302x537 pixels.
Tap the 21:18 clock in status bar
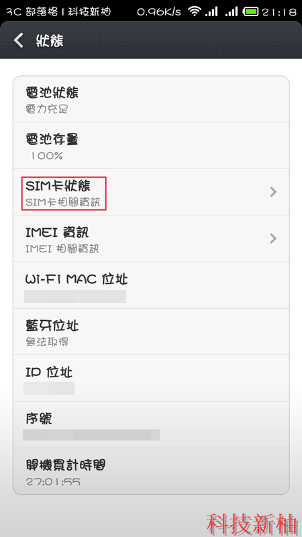click(279, 12)
